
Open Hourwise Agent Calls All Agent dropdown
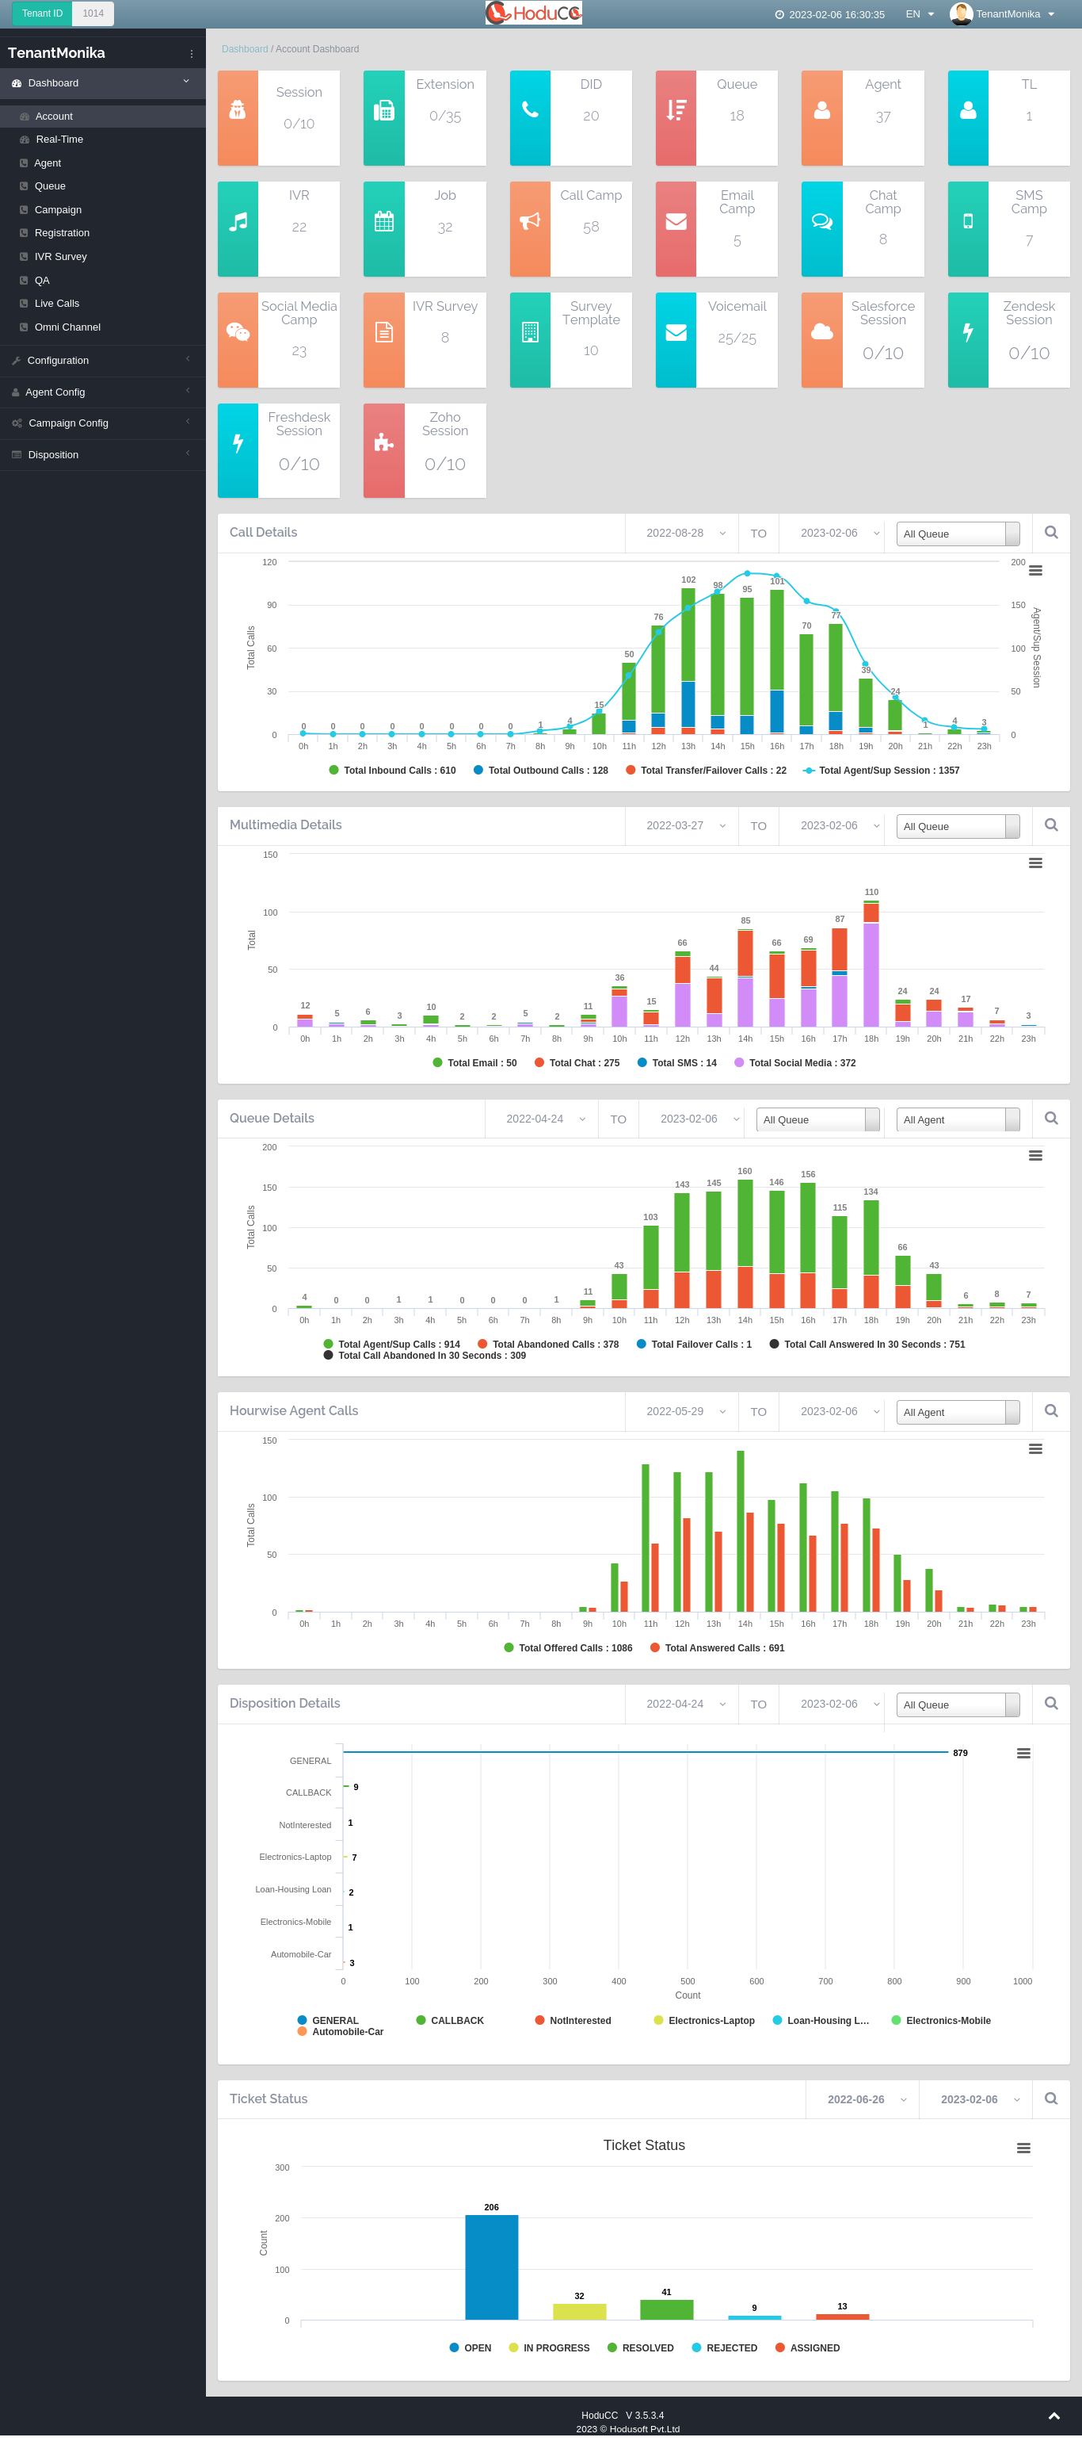coord(957,1412)
